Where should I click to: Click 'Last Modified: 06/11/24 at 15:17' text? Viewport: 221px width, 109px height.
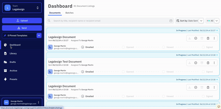tap(202, 31)
